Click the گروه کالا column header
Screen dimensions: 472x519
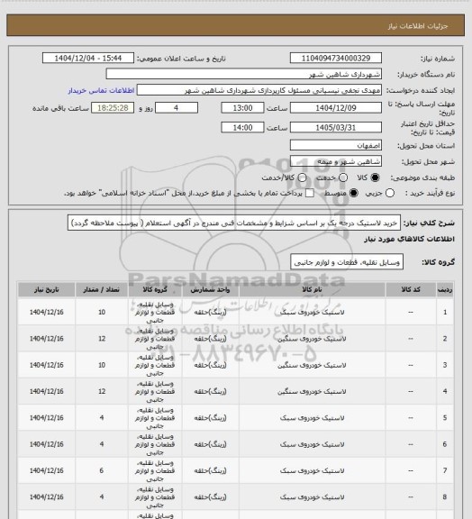[155, 289]
